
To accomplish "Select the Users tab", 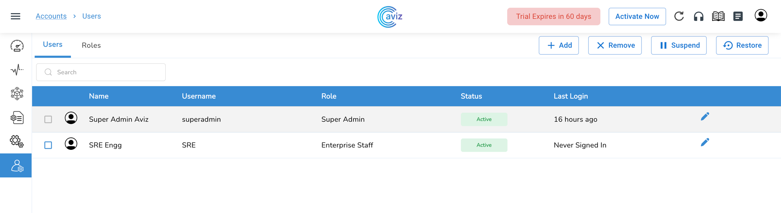I will (53, 45).
